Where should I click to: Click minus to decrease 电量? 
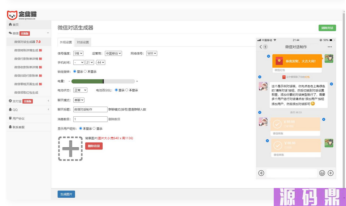[x=69, y=81]
